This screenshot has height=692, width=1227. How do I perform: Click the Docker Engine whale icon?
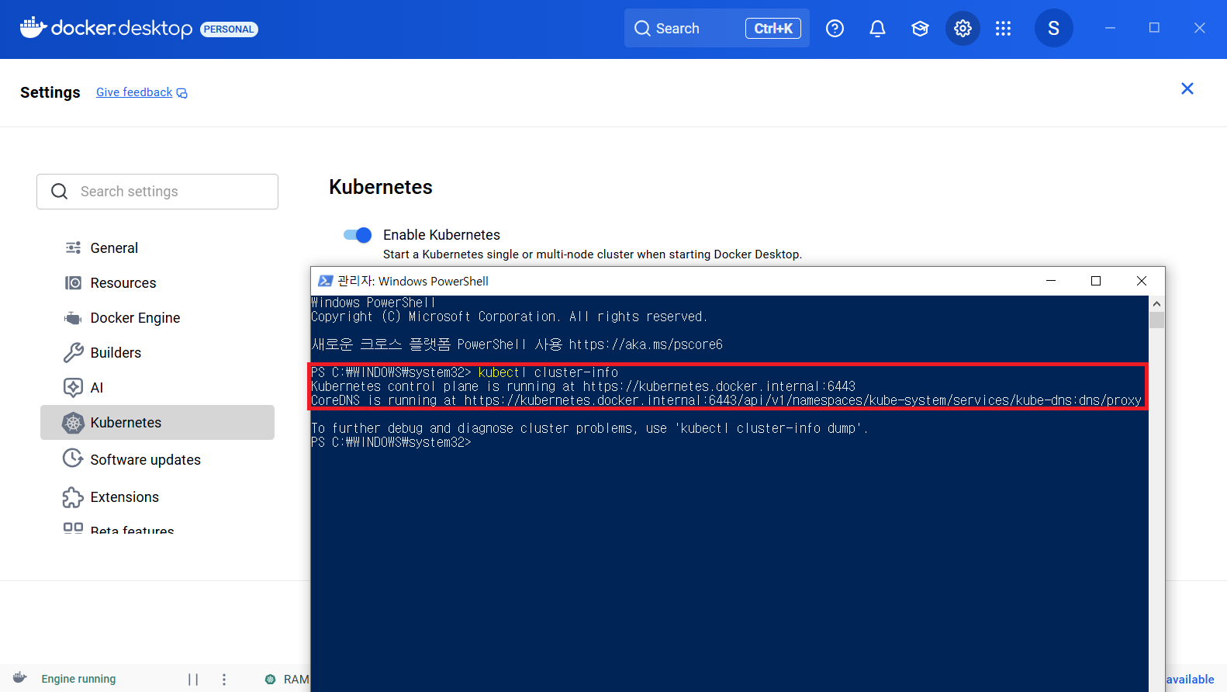coord(73,318)
